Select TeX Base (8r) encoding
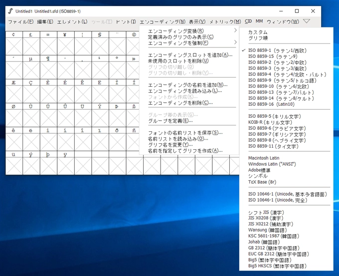339x276 pixels. [x=286, y=182]
